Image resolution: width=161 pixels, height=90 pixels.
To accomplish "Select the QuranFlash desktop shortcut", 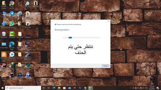I will click(28, 4).
